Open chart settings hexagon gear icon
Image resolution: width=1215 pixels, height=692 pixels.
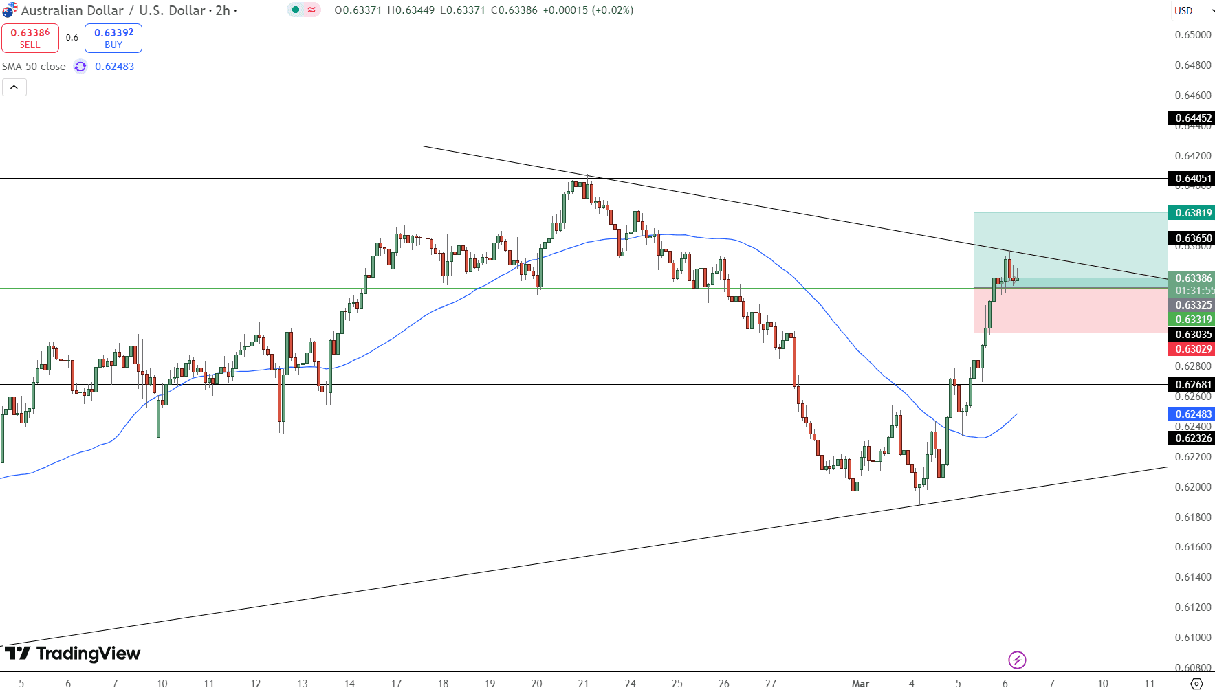[1196, 683]
